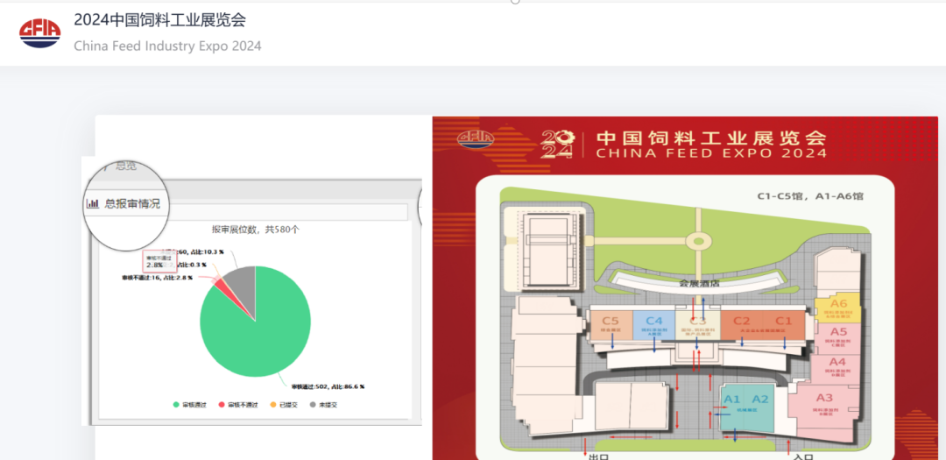
Task: Click the CFIA emblem on red banner
Action: coord(476,139)
